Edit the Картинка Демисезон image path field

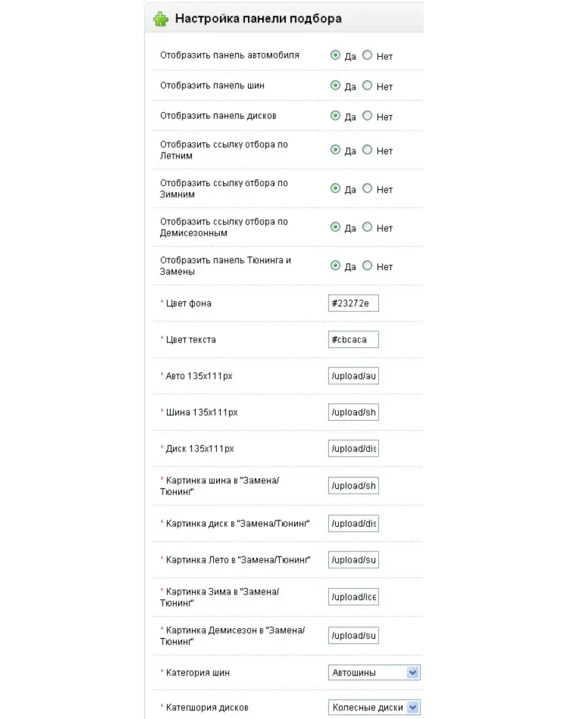pyautogui.click(x=353, y=636)
